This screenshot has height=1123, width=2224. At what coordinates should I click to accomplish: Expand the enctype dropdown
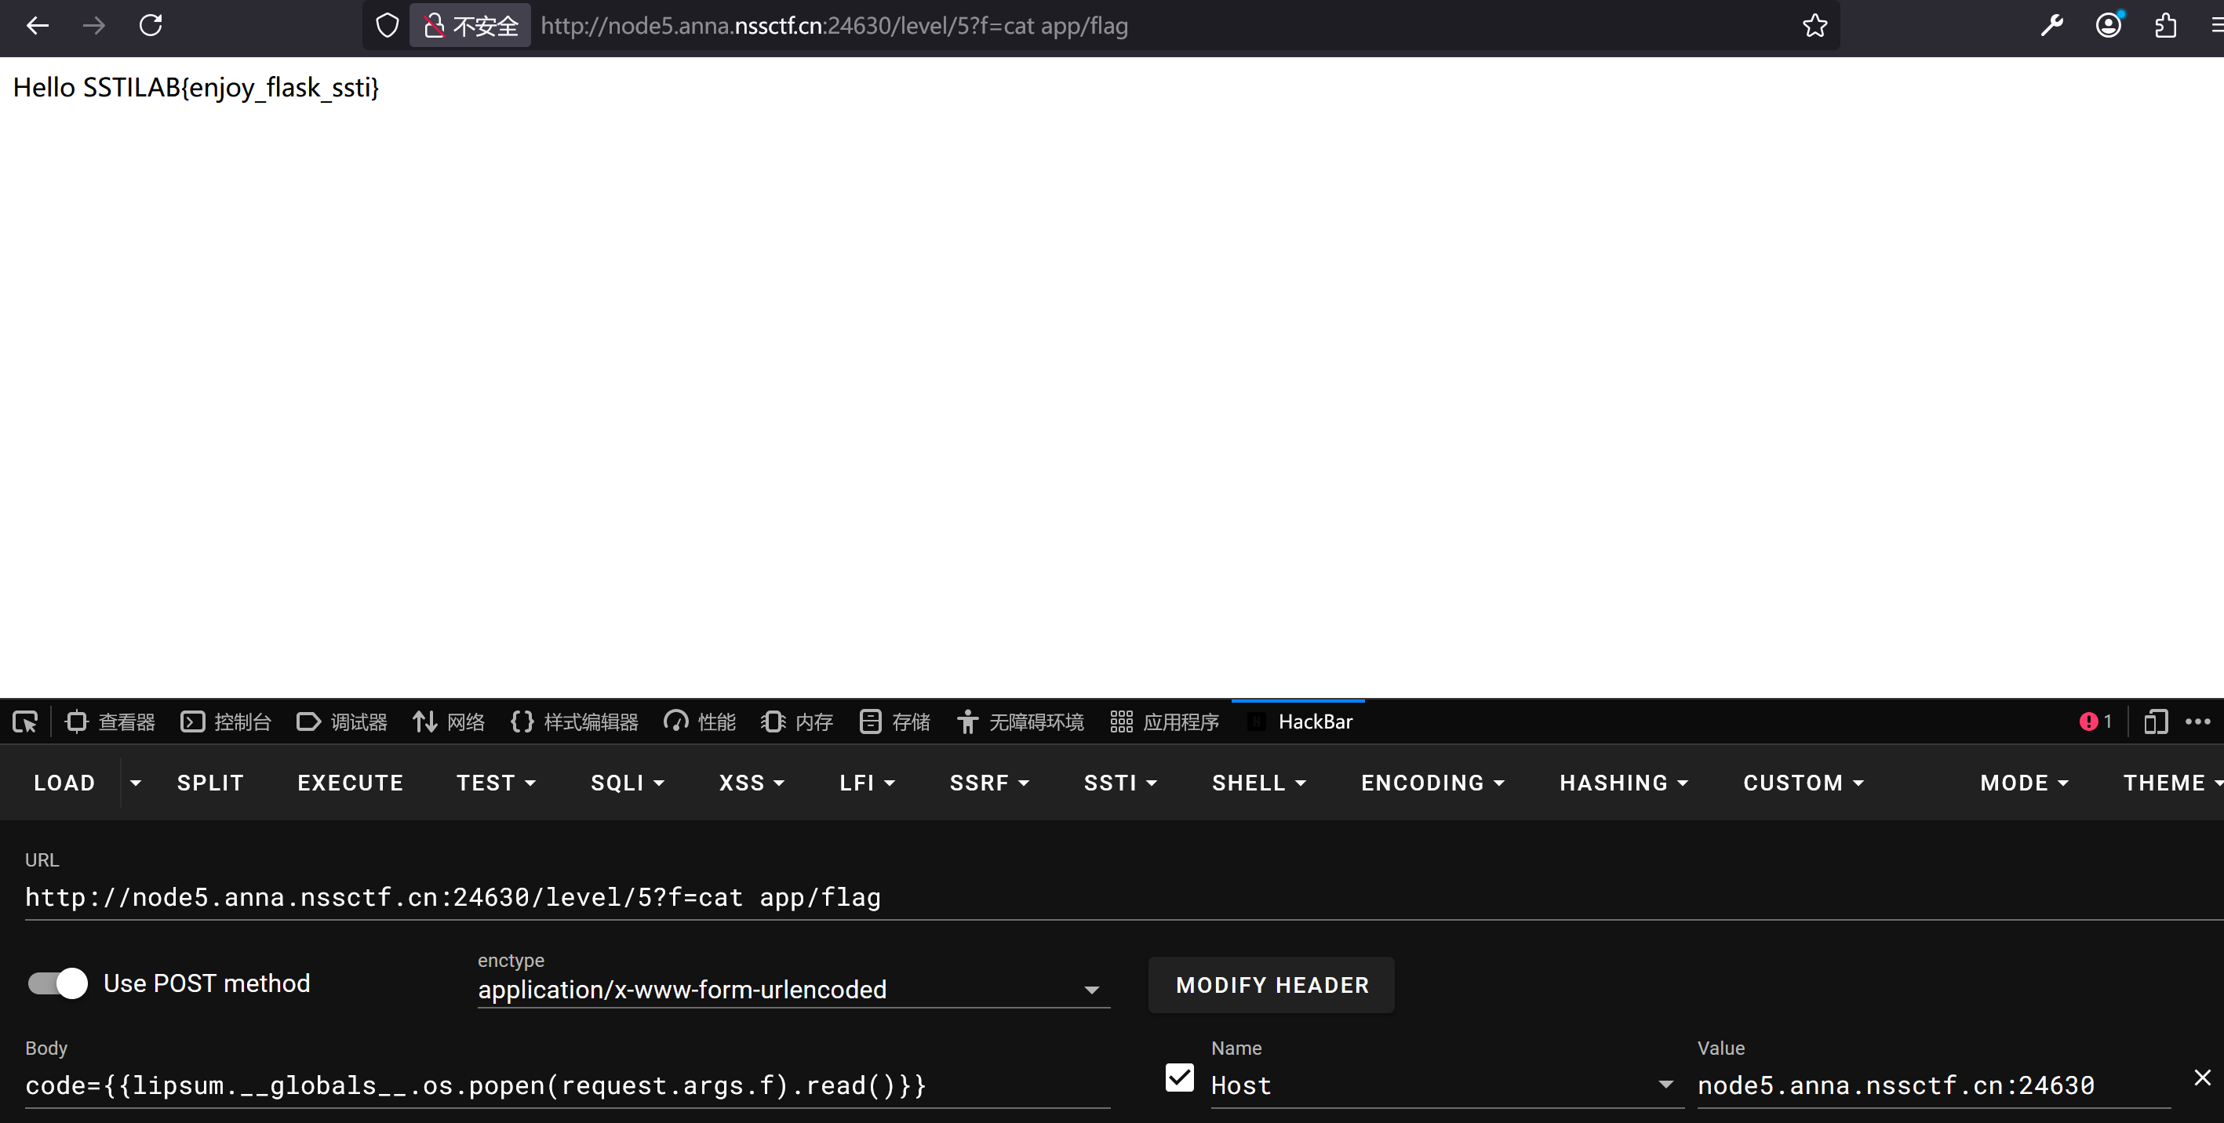792,989
